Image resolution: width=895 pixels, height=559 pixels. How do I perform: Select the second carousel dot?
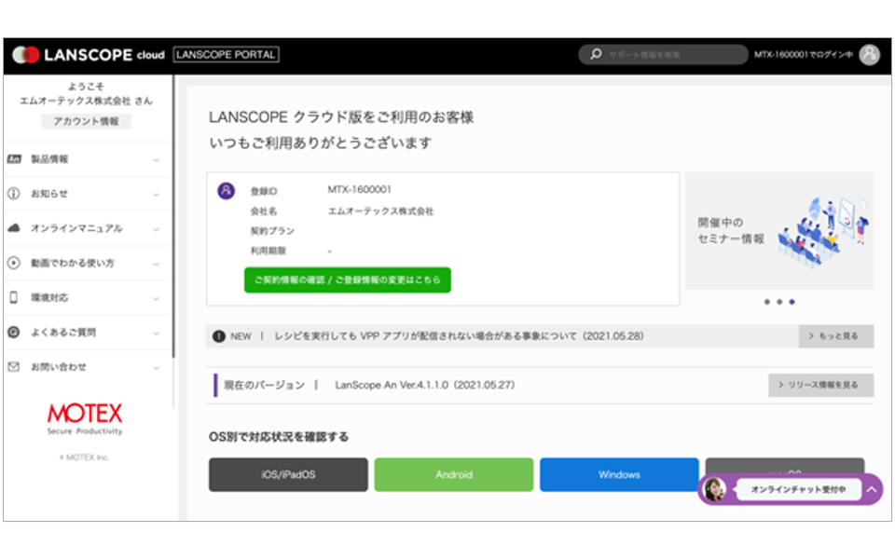pyautogui.click(x=779, y=302)
